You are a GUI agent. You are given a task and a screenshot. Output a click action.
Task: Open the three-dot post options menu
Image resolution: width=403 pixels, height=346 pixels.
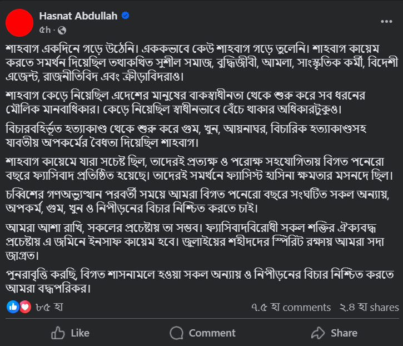click(386, 22)
